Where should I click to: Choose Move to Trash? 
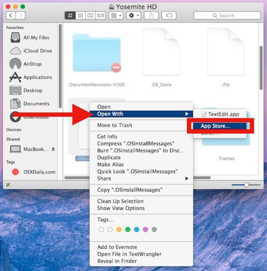tap(141, 125)
